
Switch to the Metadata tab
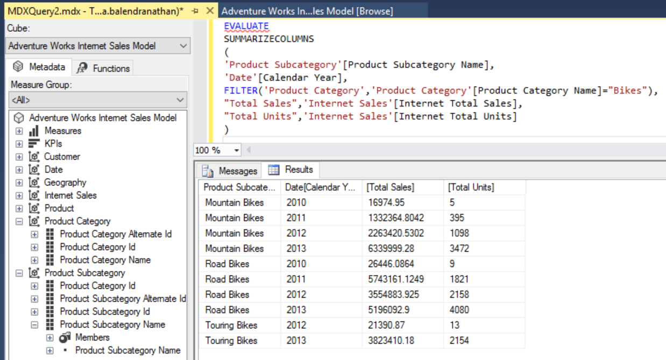[x=40, y=67]
